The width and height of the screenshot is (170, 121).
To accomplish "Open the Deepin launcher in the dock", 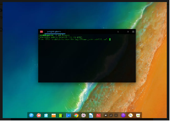I will [x=31, y=115].
